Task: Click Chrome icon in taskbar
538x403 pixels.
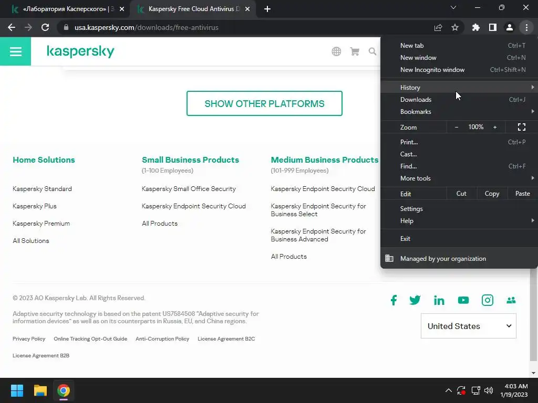Action: click(64, 390)
